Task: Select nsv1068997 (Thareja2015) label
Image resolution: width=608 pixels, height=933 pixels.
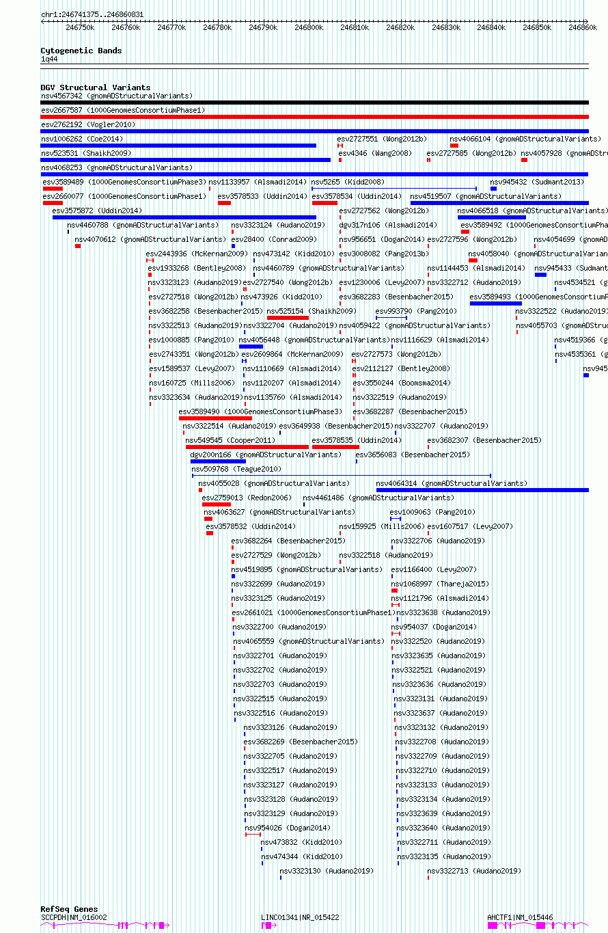Action: pos(441,584)
